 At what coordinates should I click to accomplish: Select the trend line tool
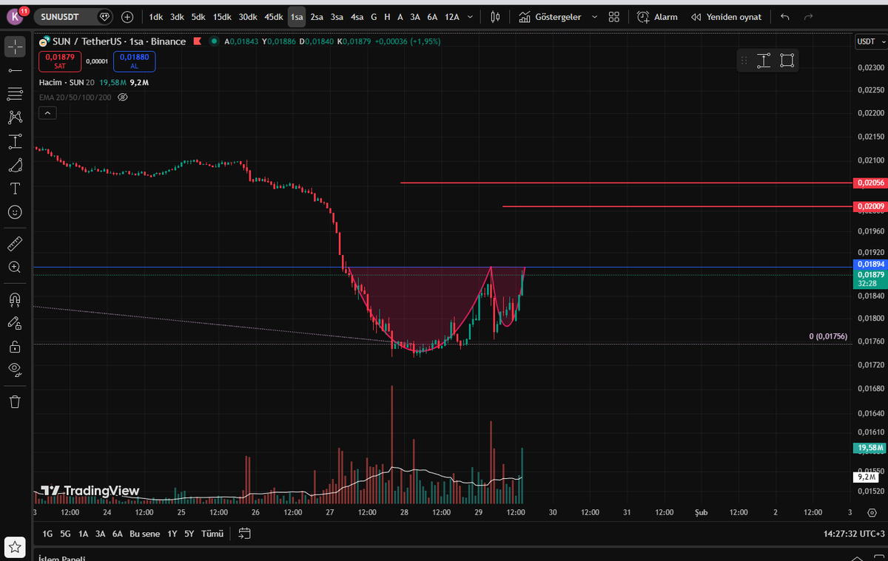point(15,70)
